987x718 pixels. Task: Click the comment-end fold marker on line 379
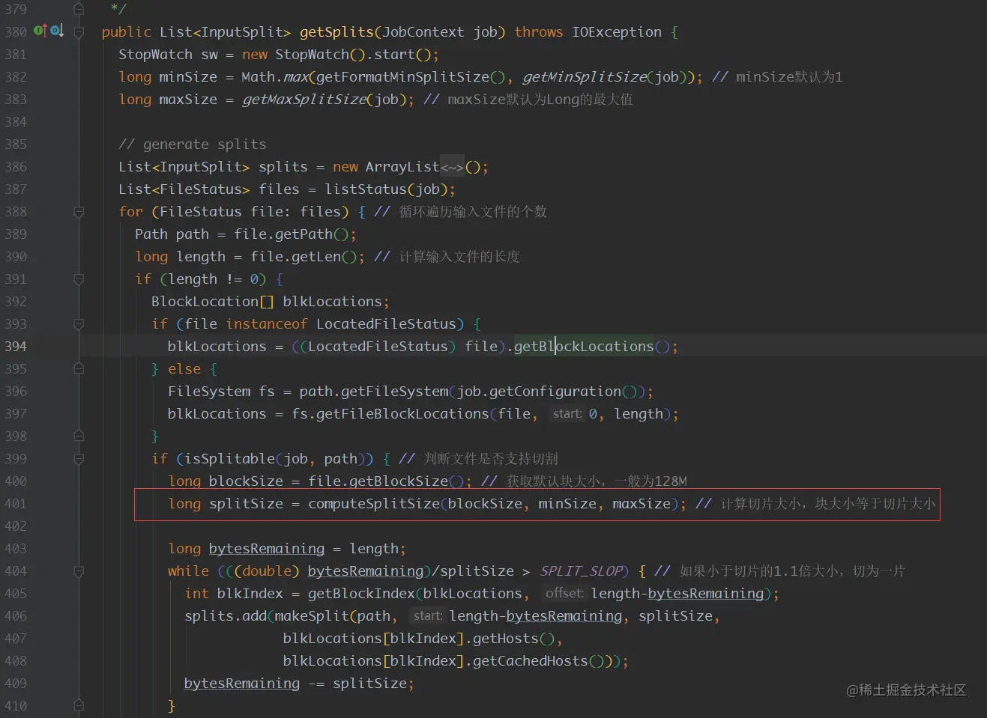(x=79, y=9)
